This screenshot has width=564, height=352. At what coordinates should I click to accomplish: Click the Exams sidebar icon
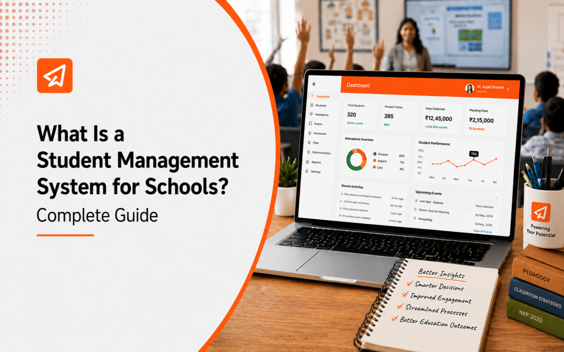pos(311,123)
